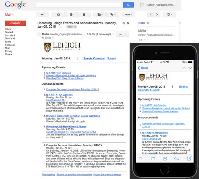Open the Move to folder dropdown
The height and width of the screenshot is (179, 199).
[x=100, y=15]
